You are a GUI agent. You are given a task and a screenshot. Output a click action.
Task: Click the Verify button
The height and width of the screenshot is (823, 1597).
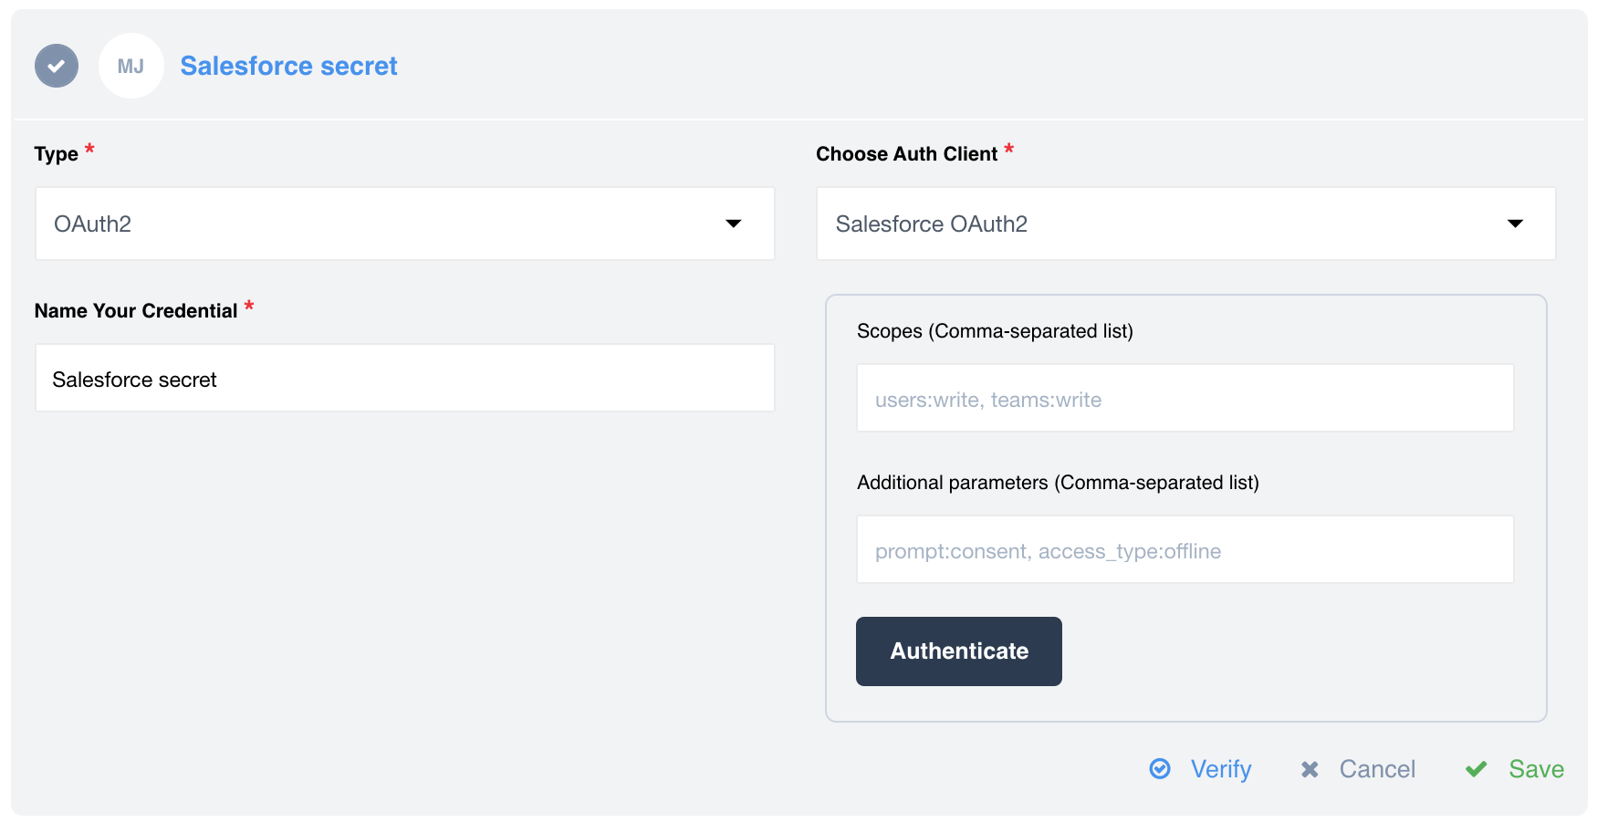(x=1200, y=769)
